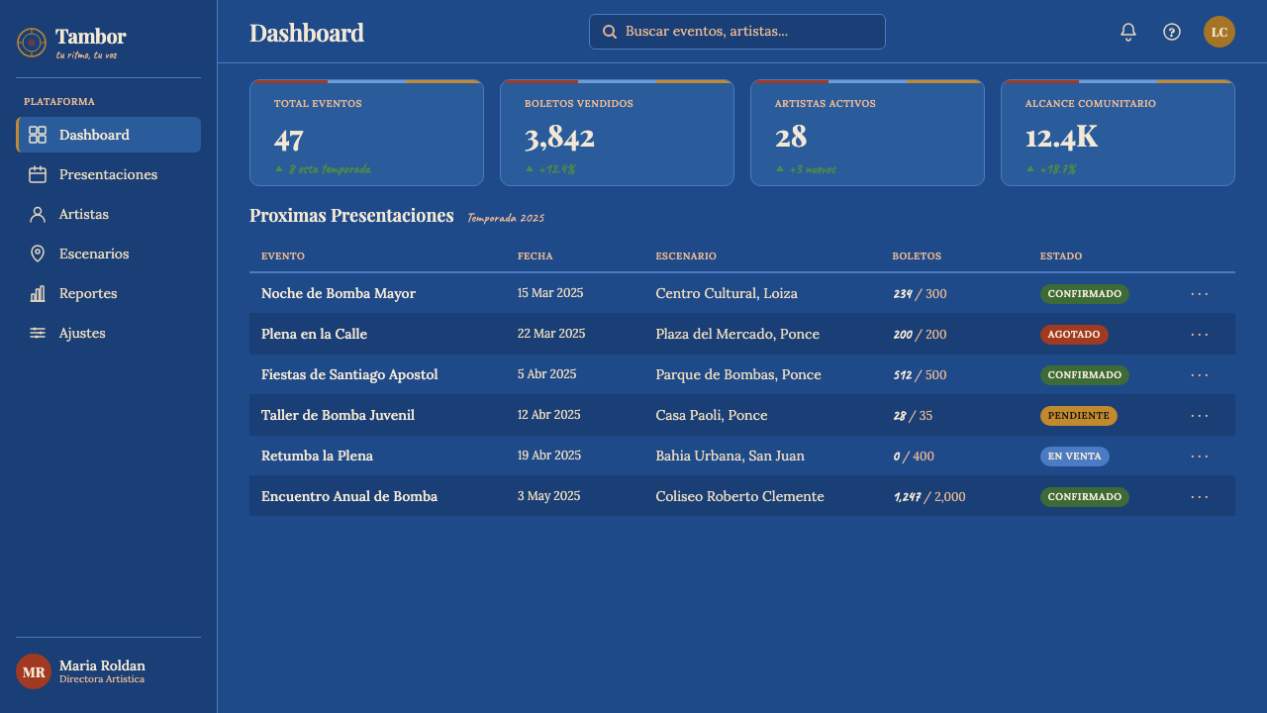The width and height of the screenshot is (1267, 713).
Task: Click the Temporada 2025 label
Action: tap(506, 218)
